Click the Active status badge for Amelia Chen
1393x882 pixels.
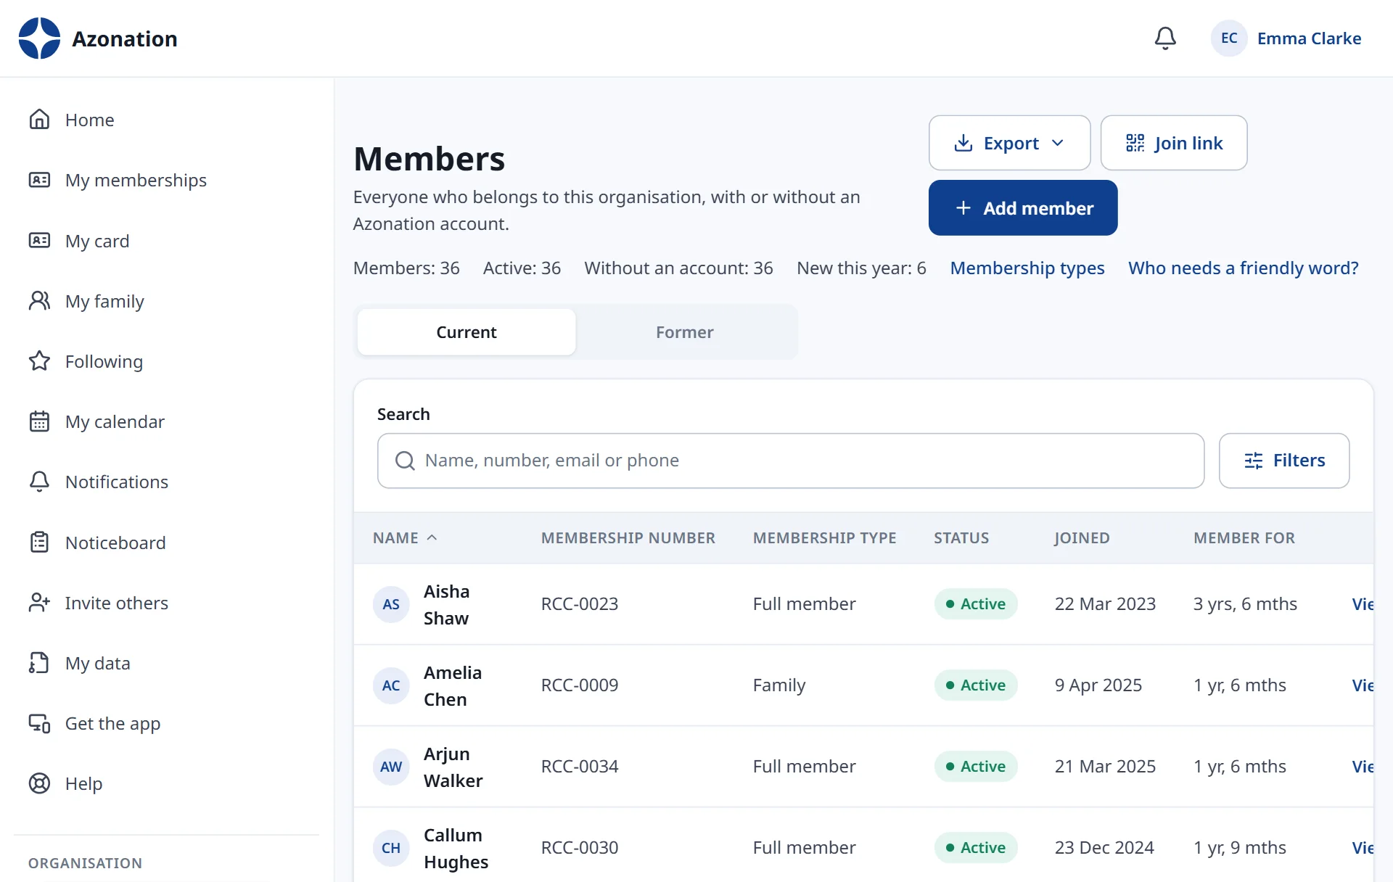point(976,685)
